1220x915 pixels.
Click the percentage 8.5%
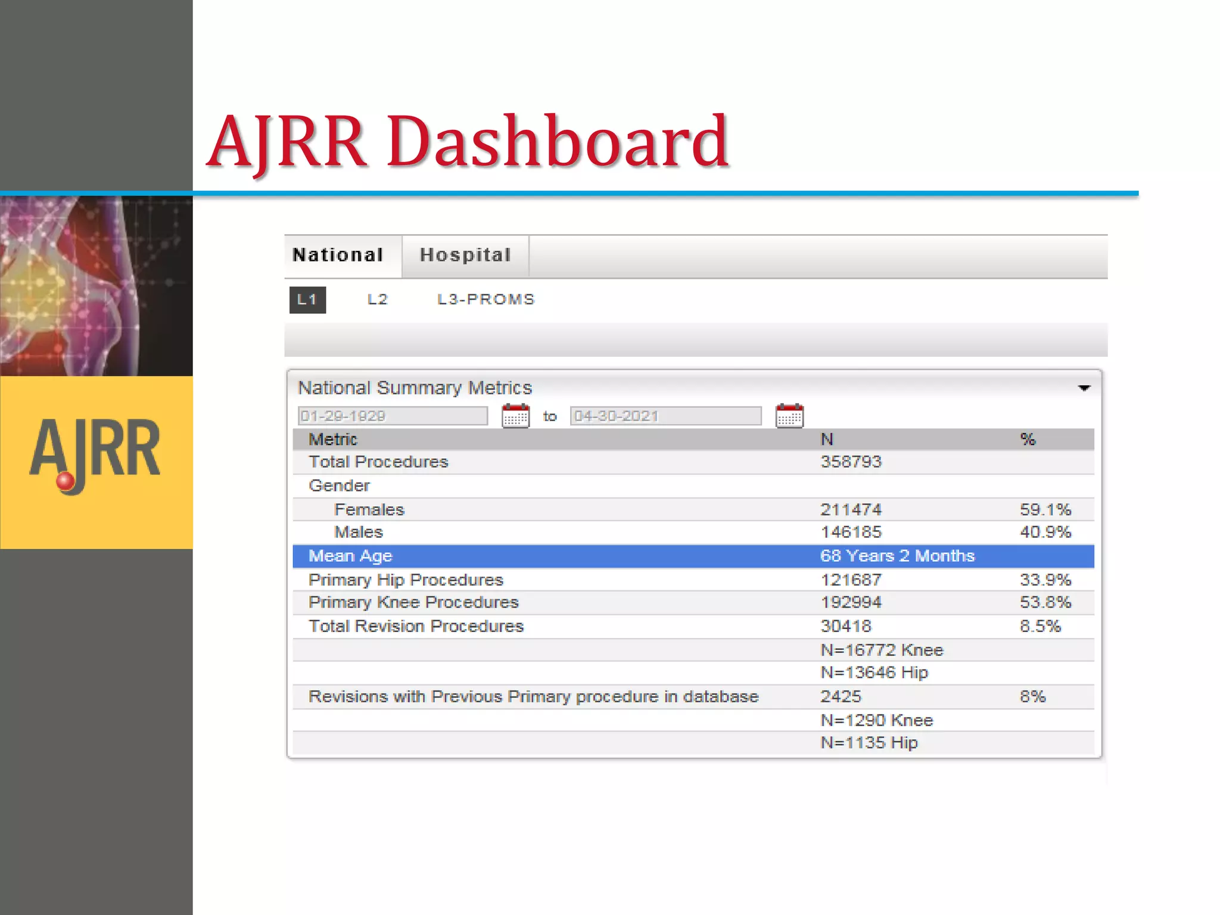pos(1040,626)
